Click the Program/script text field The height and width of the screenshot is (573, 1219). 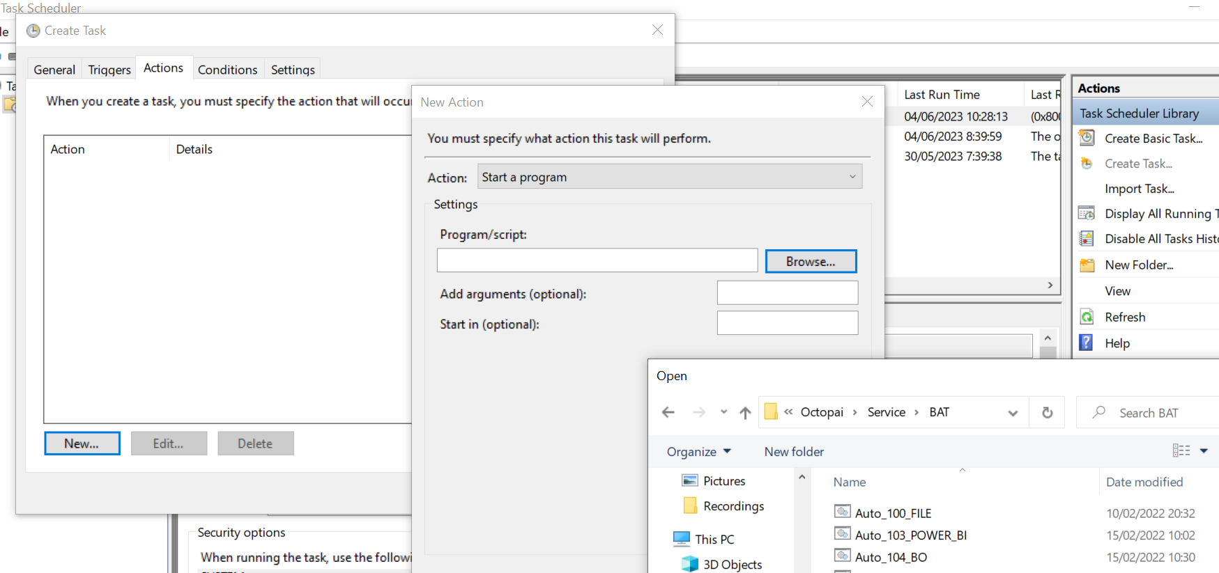coord(597,261)
